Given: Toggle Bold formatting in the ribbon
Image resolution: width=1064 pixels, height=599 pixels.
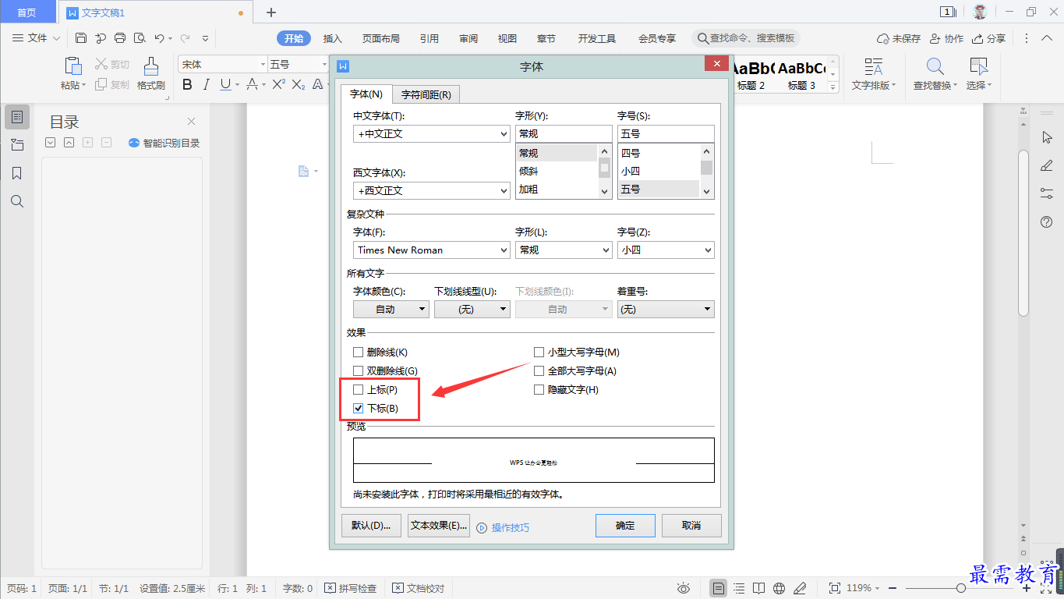Looking at the screenshot, I should tap(187, 84).
